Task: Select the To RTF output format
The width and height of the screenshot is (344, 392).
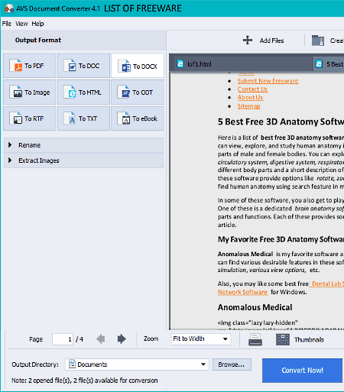Action: coord(30,118)
